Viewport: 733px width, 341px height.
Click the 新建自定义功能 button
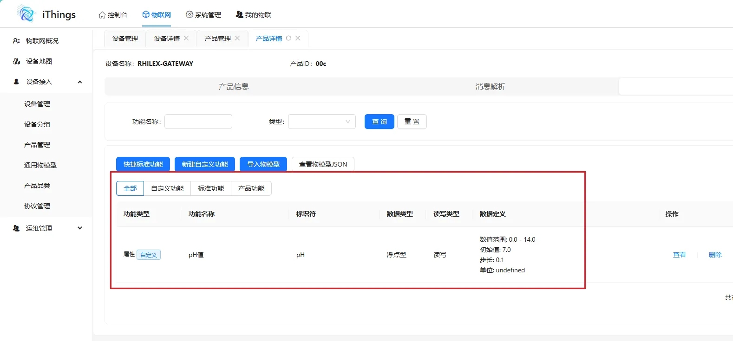[205, 164]
